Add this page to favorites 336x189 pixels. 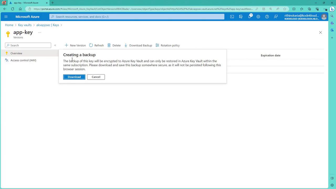285,9
